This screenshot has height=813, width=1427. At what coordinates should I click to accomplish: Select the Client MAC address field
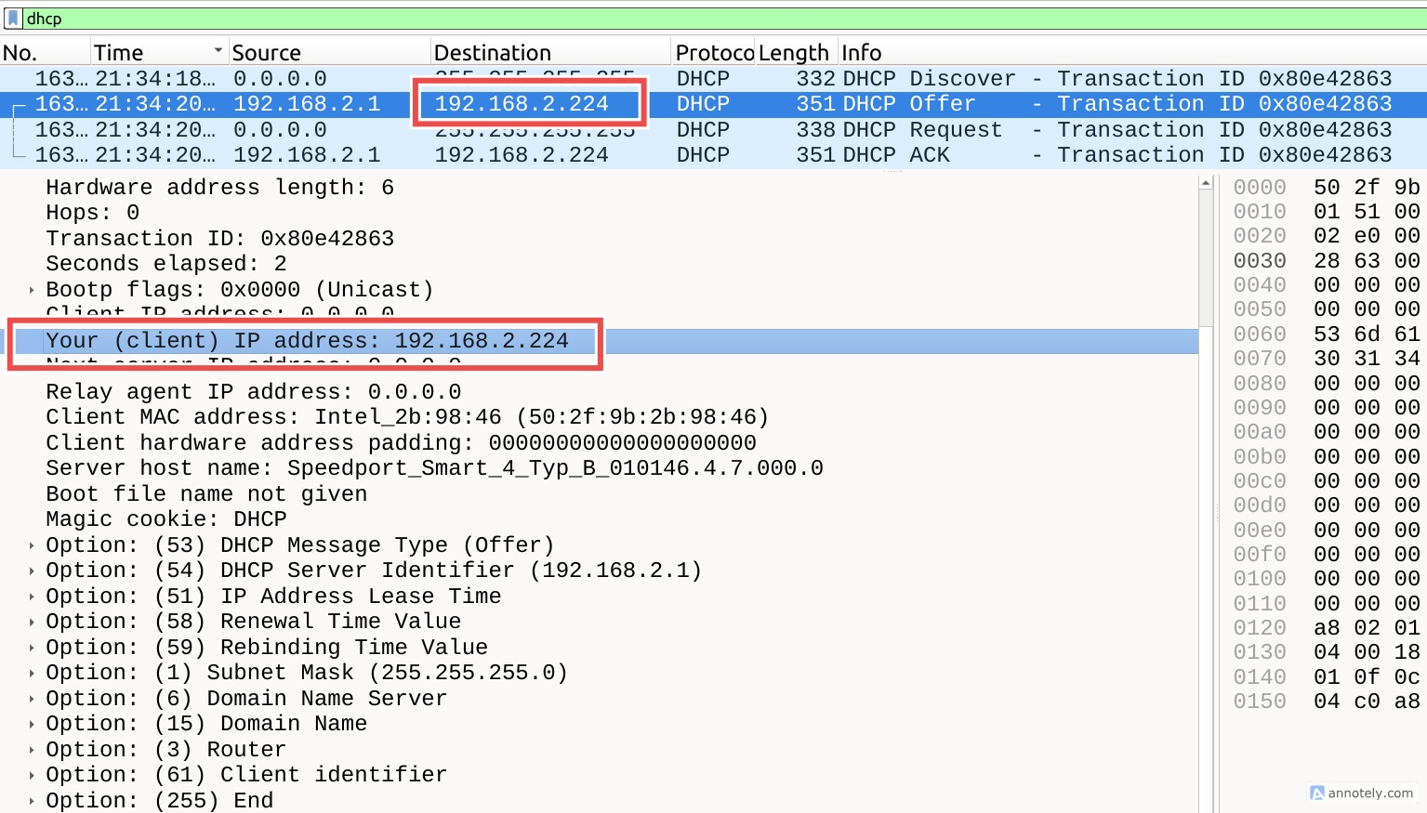407,417
